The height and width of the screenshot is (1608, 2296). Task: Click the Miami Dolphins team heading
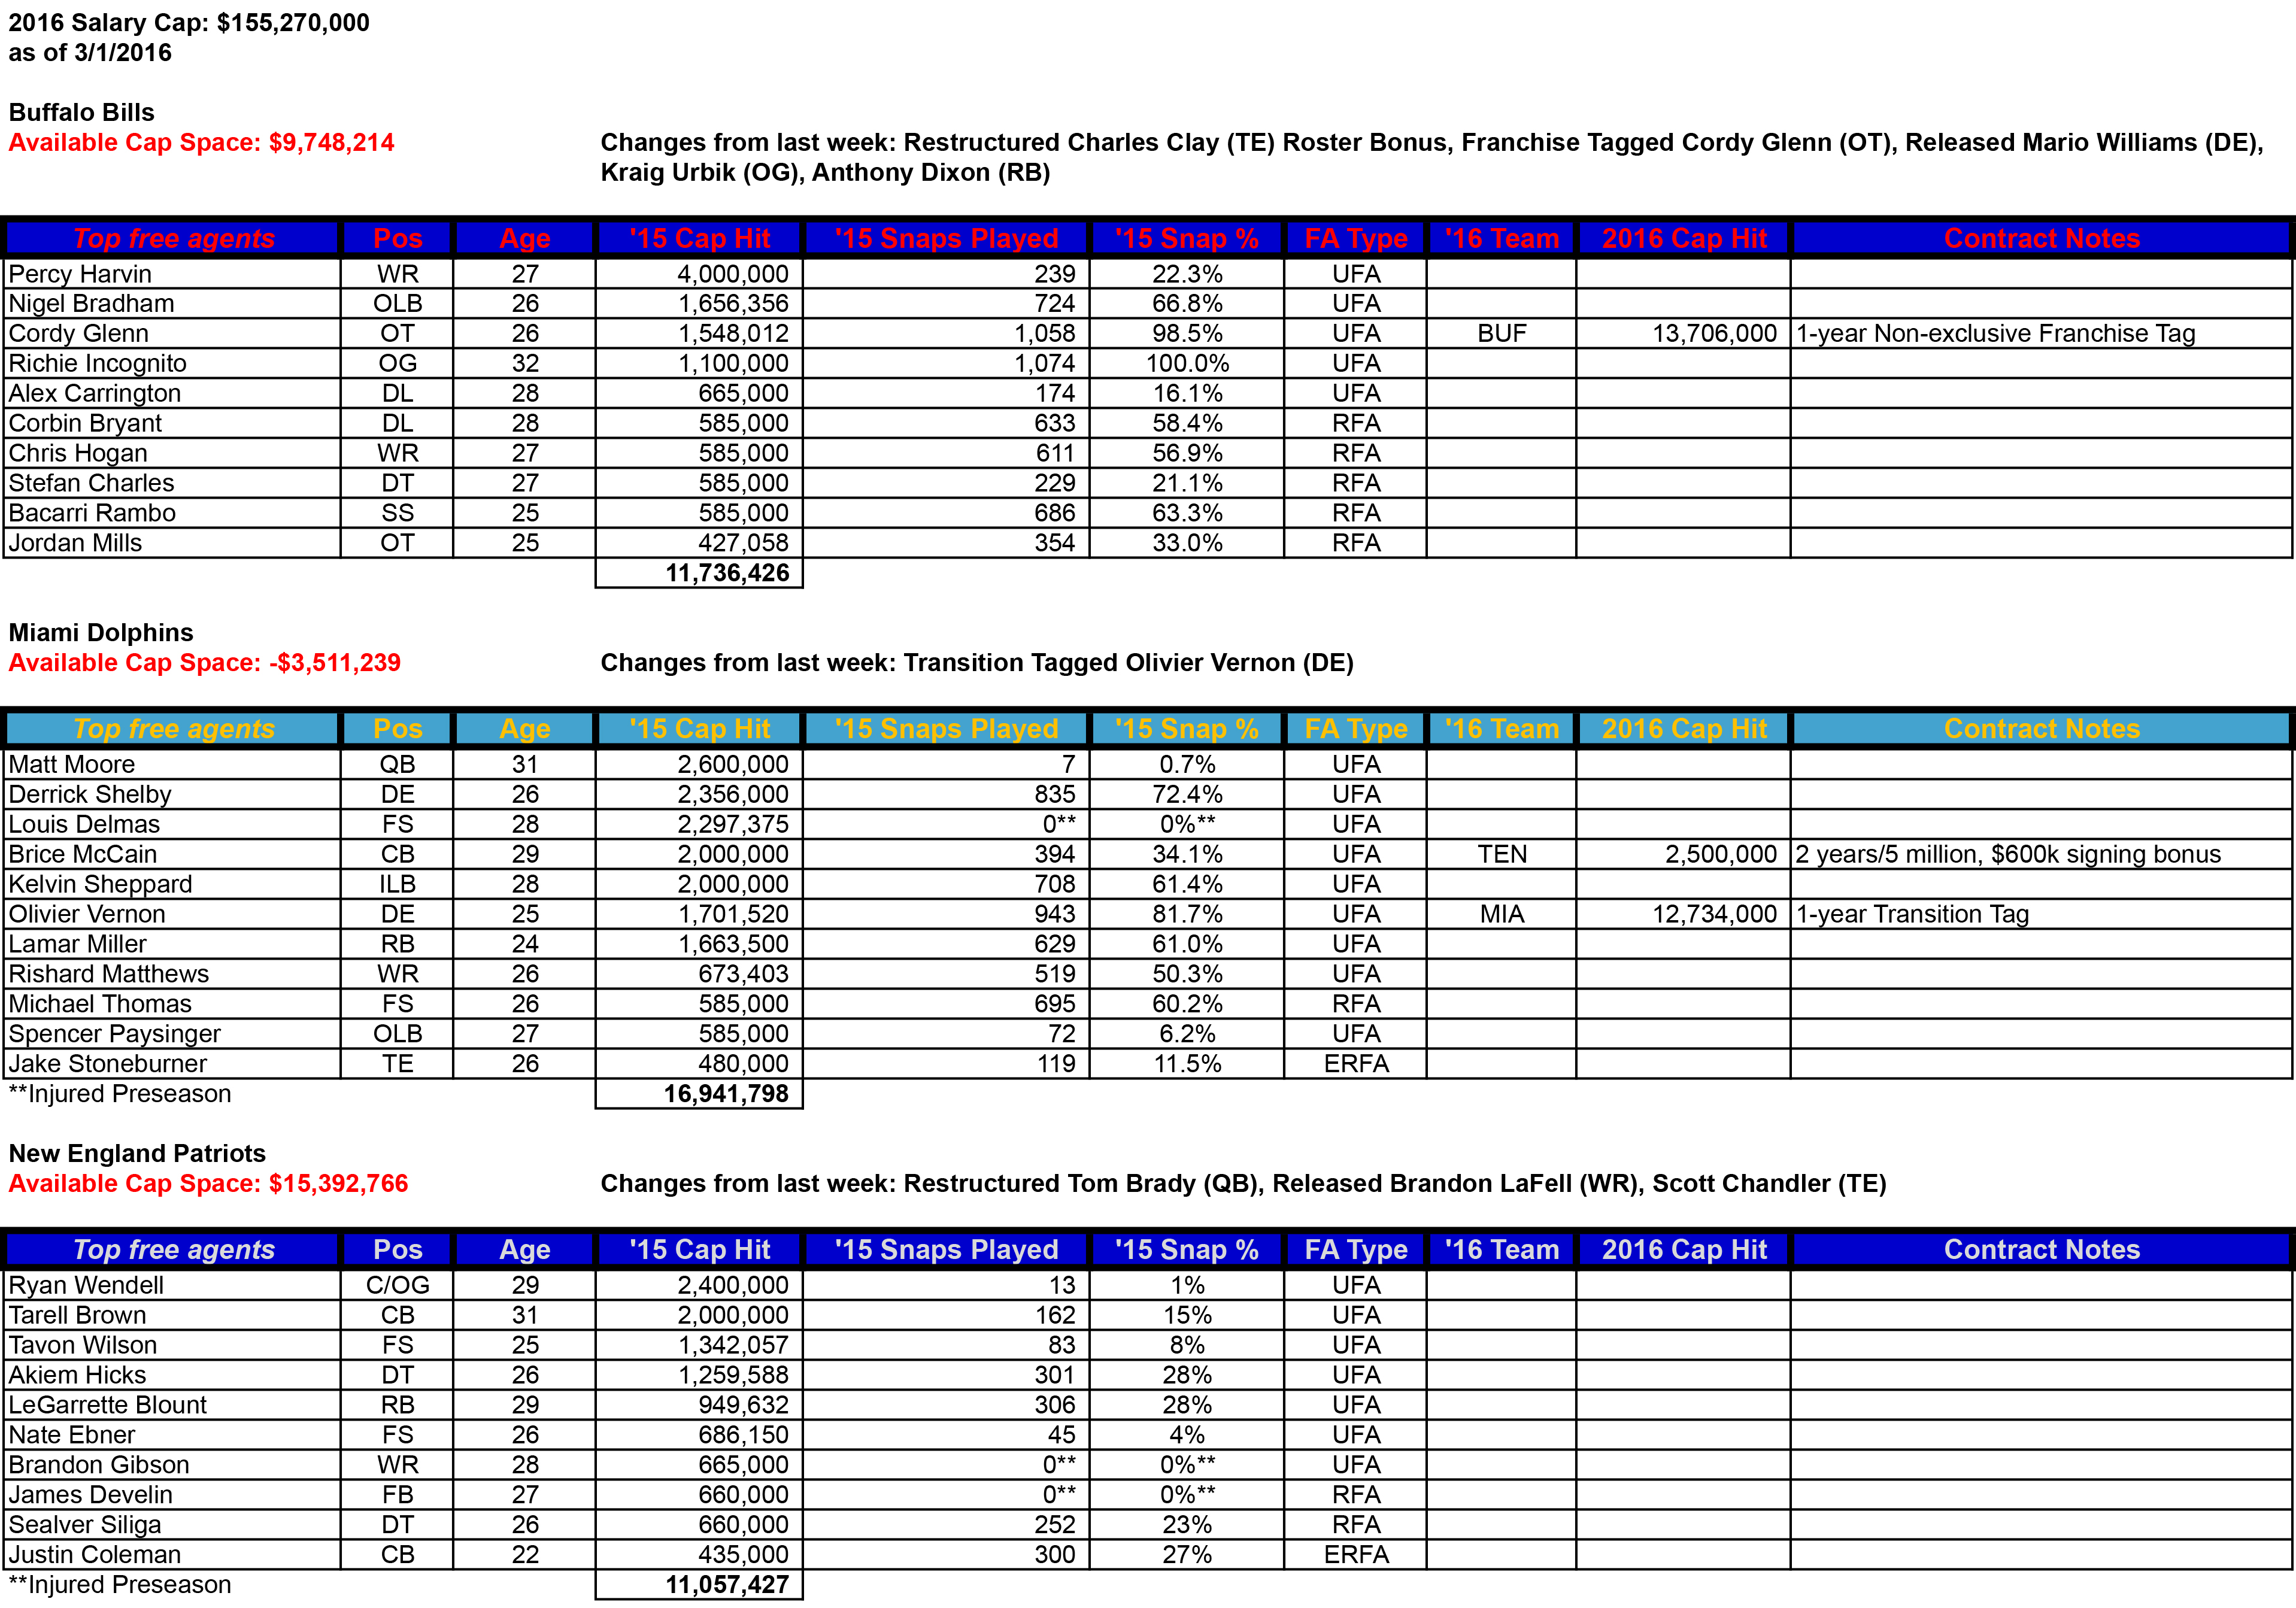[x=101, y=633]
